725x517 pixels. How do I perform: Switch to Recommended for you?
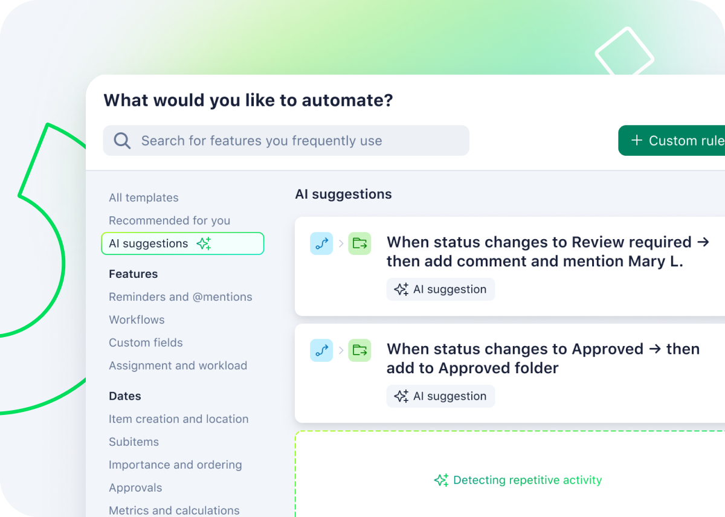pos(169,220)
